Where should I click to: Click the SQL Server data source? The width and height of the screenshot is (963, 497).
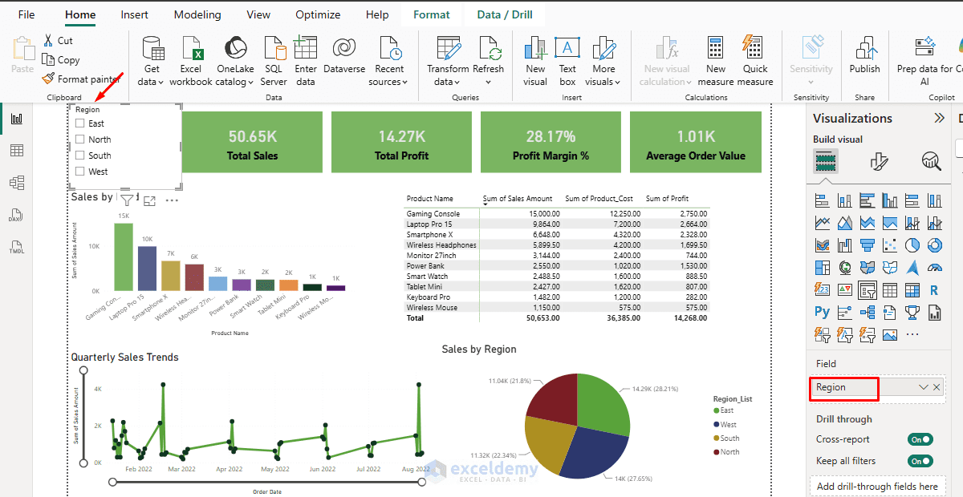274,61
